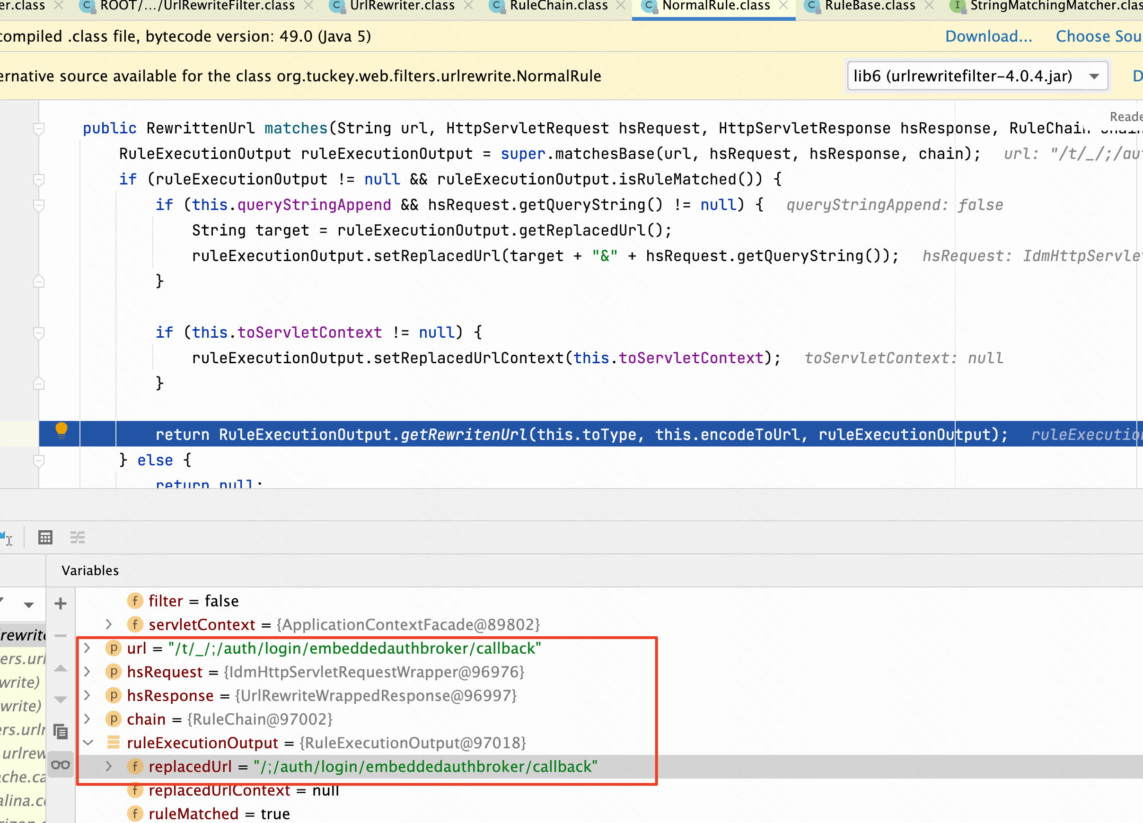
Task: Collapse the matches method fold marker
Action: click(39, 129)
